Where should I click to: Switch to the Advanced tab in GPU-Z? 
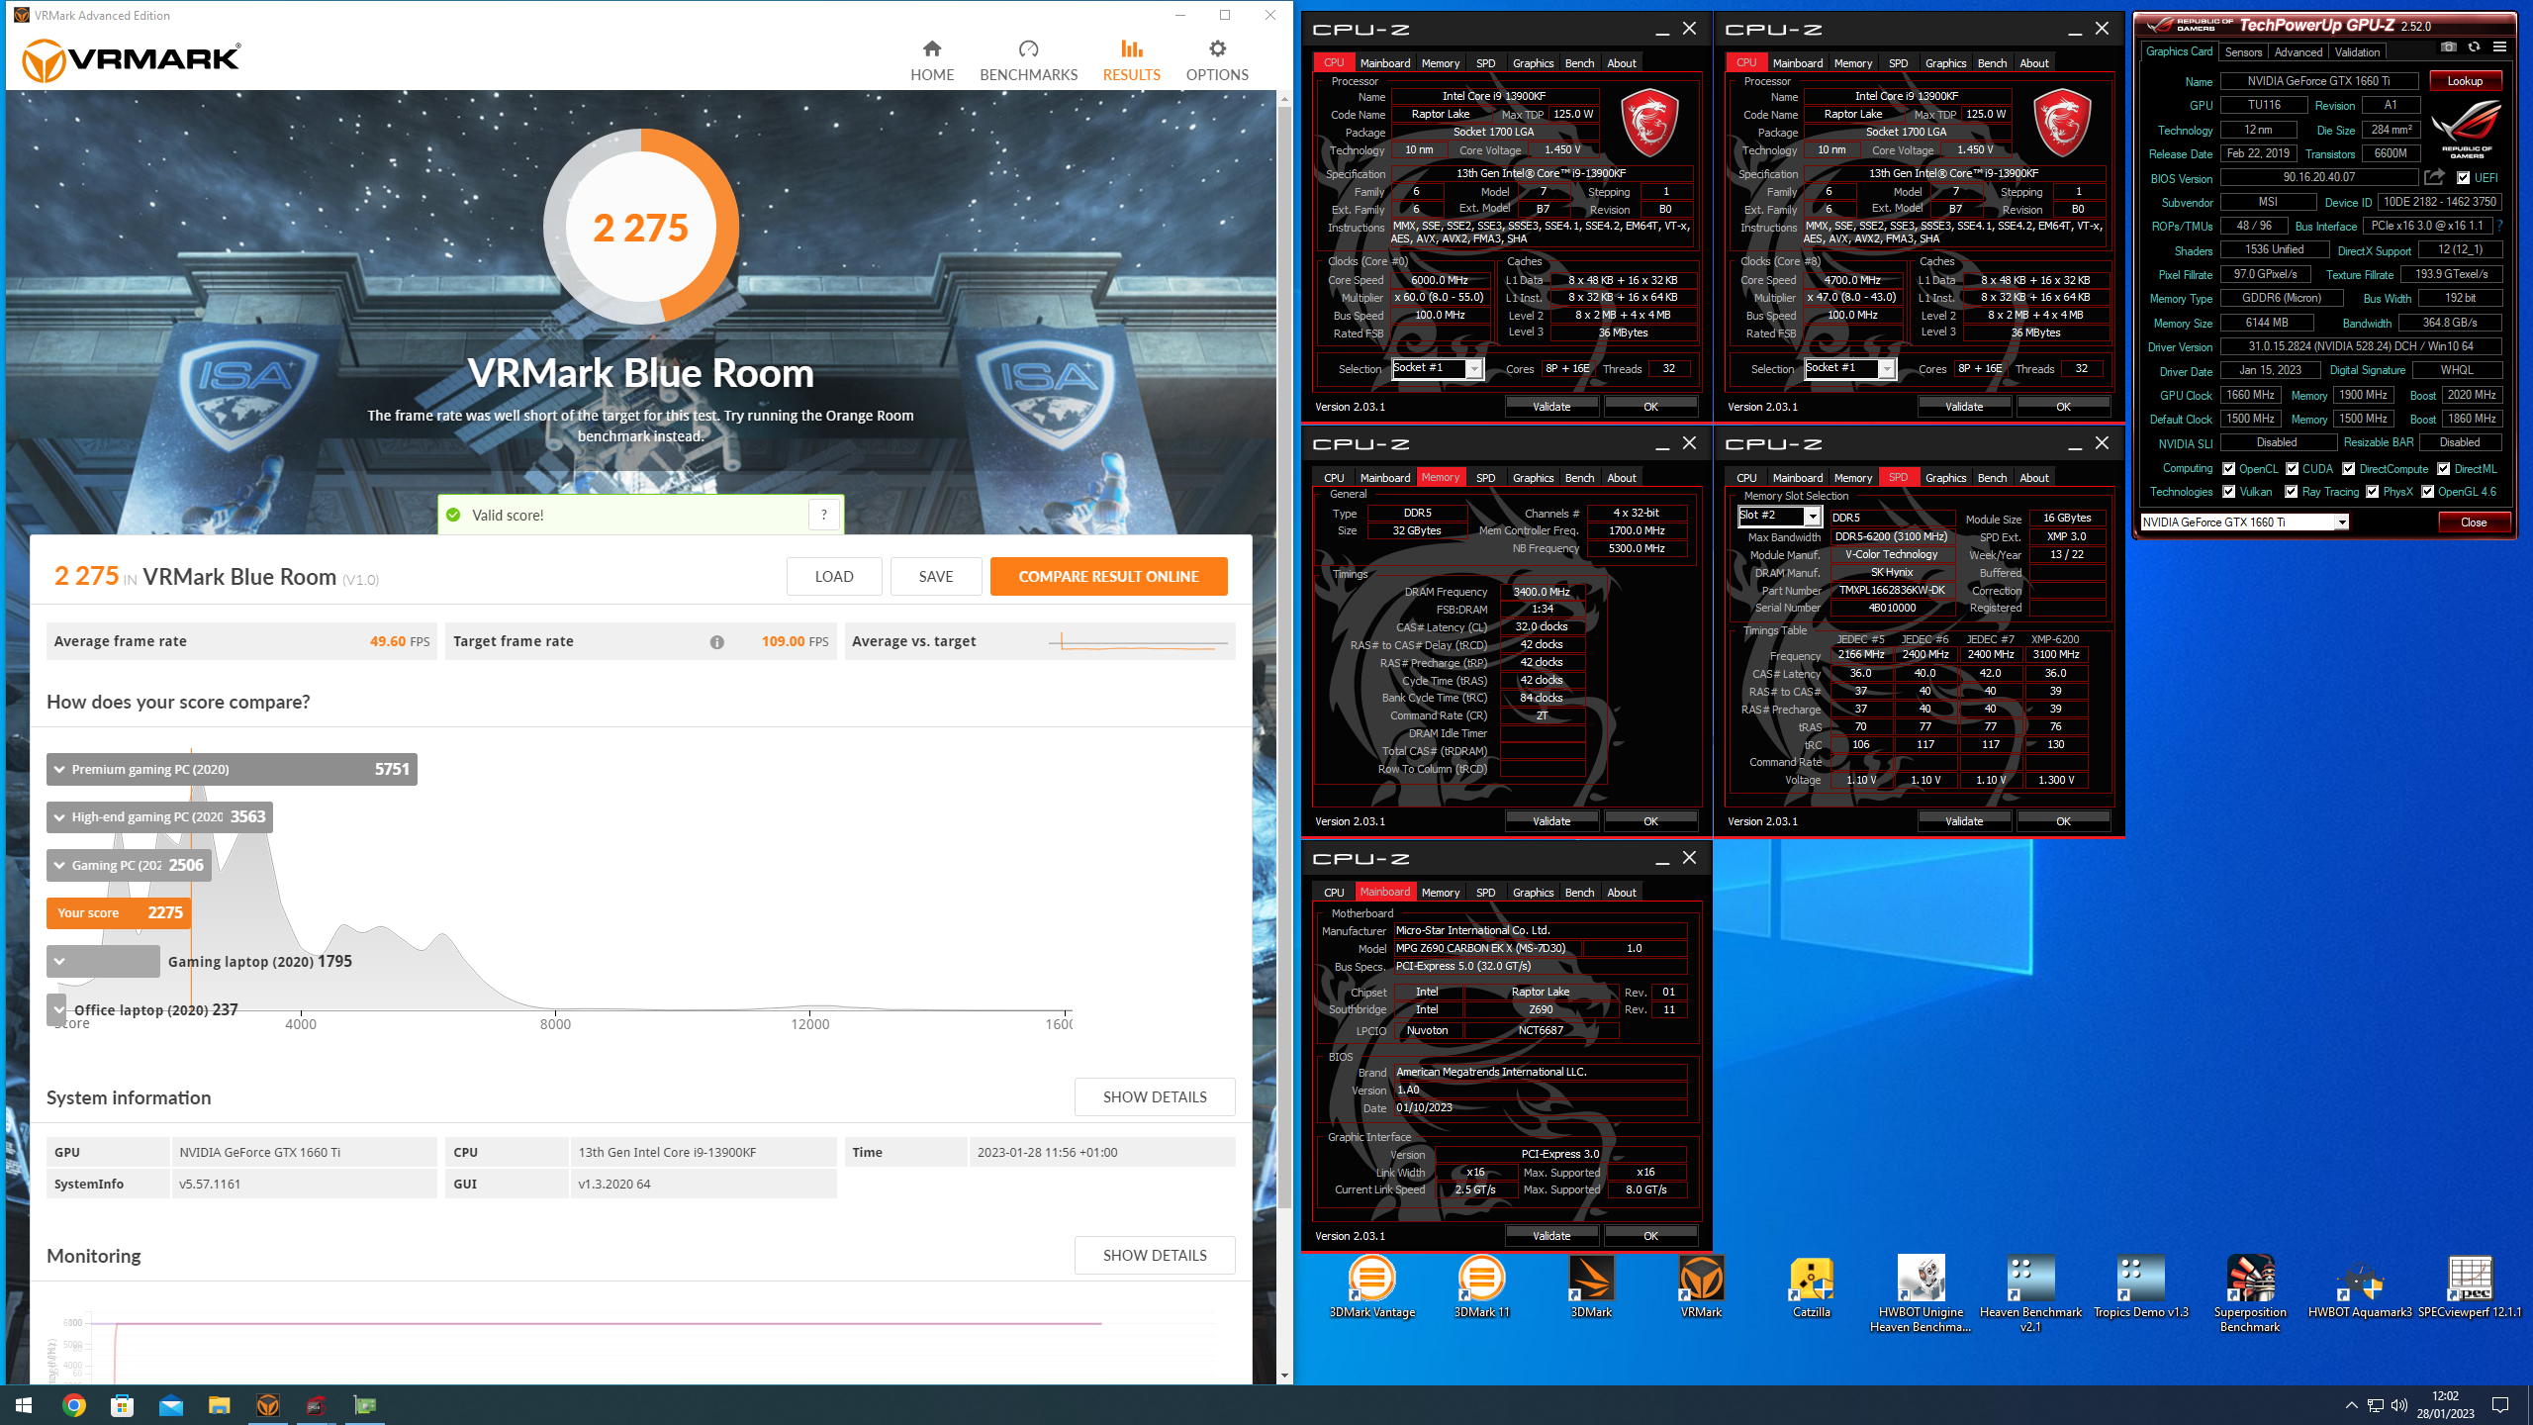coord(2298,51)
